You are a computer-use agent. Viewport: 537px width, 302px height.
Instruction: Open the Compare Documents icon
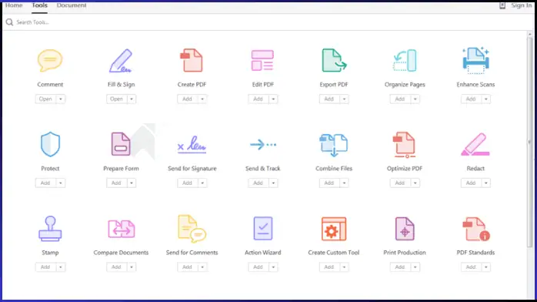pos(122,229)
